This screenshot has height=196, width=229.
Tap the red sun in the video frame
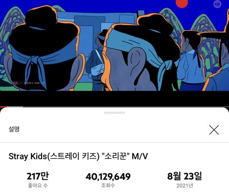[x=182, y=3]
